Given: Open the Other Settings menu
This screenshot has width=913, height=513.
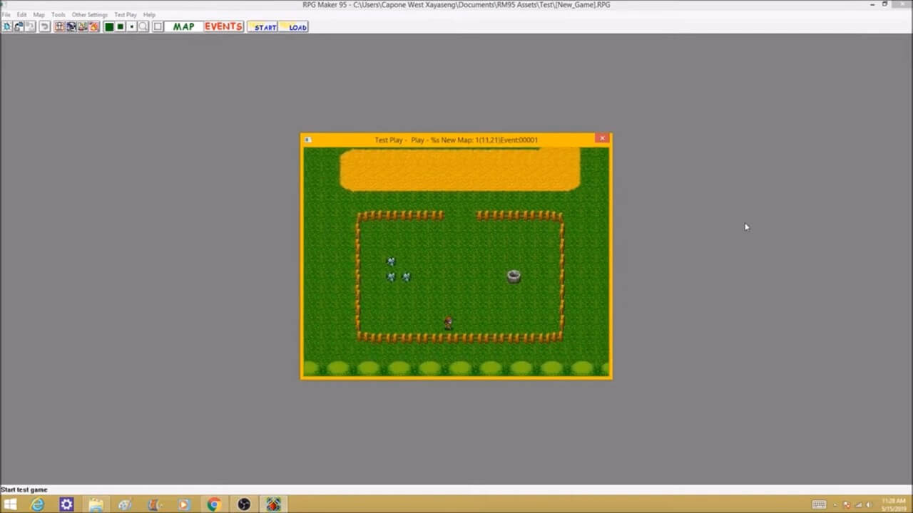Looking at the screenshot, I should pyautogui.click(x=90, y=14).
